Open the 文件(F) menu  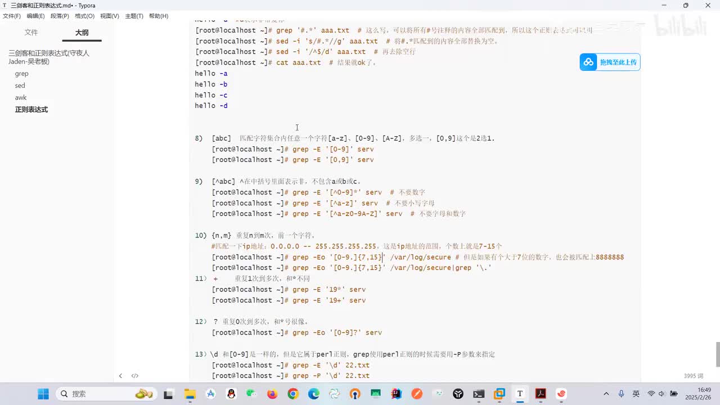click(12, 16)
